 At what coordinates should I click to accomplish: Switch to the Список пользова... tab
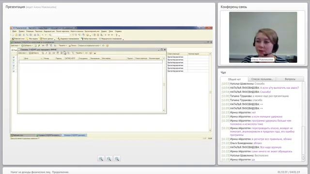coord(262,79)
